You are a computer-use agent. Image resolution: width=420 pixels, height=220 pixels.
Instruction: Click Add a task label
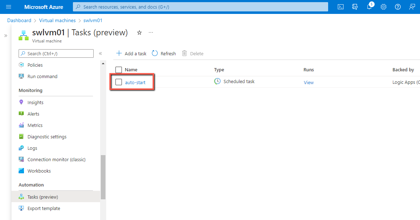pos(135,53)
